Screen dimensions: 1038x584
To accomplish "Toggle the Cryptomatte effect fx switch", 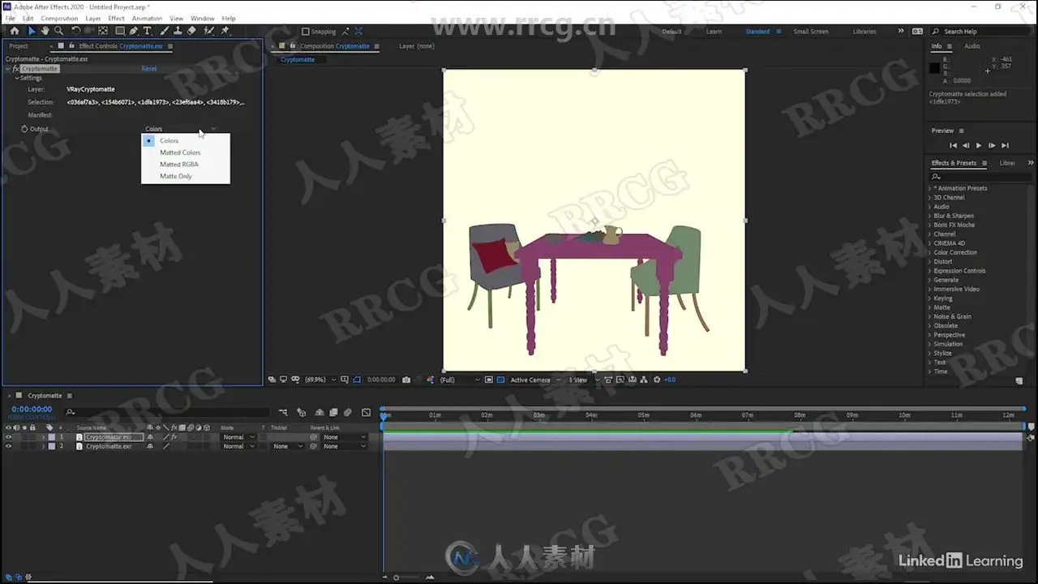I will click(x=16, y=69).
